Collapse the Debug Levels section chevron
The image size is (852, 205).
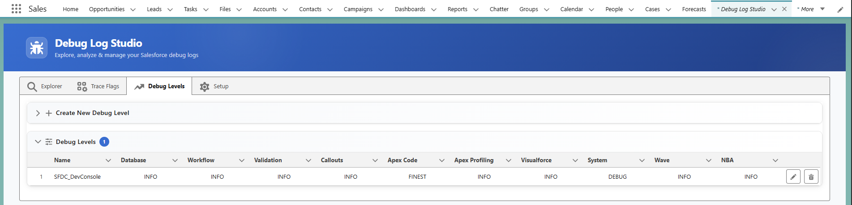[x=38, y=142]
